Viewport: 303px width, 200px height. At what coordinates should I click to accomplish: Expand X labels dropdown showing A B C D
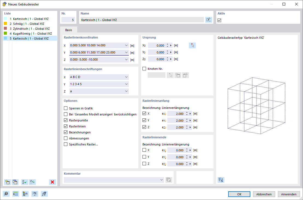(x=126, y=77)
